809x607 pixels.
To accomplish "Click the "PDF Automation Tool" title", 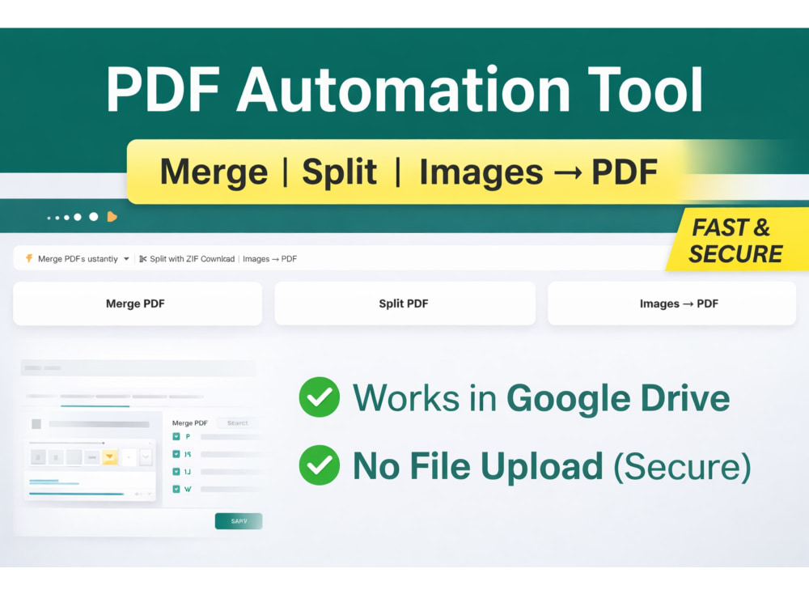I will [x=404, y=89].
